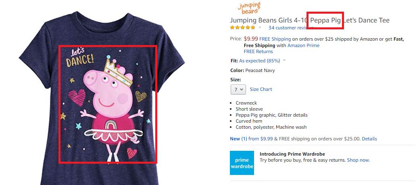This screenshot has height=185, width=419.
Task: Click the FREE Shipping link
Action: pos(275,39)
